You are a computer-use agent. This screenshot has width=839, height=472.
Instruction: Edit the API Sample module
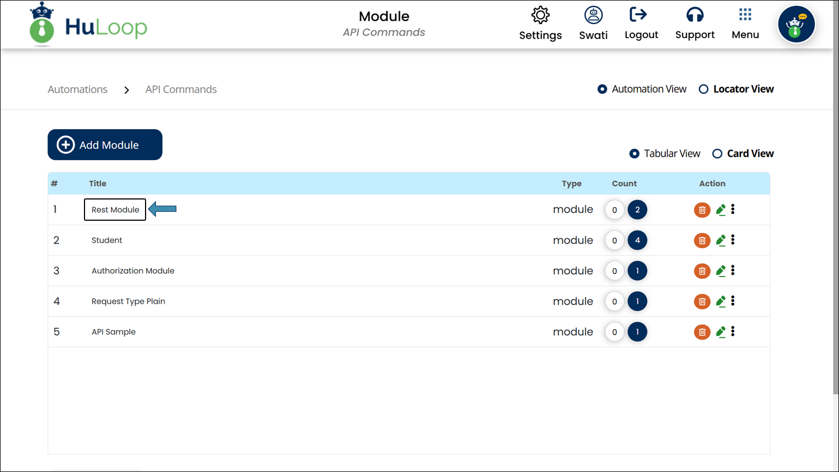[721, 332]
